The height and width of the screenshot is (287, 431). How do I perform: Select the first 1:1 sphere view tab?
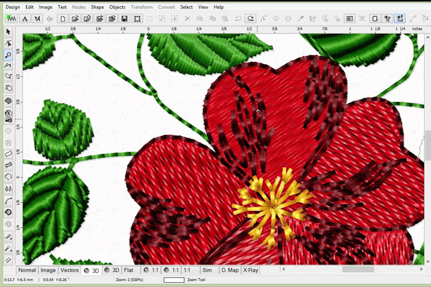pyautogui.click(x=151, y=270)
